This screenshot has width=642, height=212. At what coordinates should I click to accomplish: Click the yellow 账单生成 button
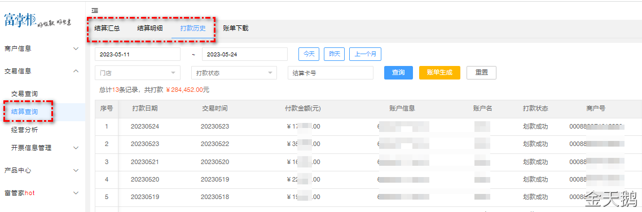click(439, 72)
